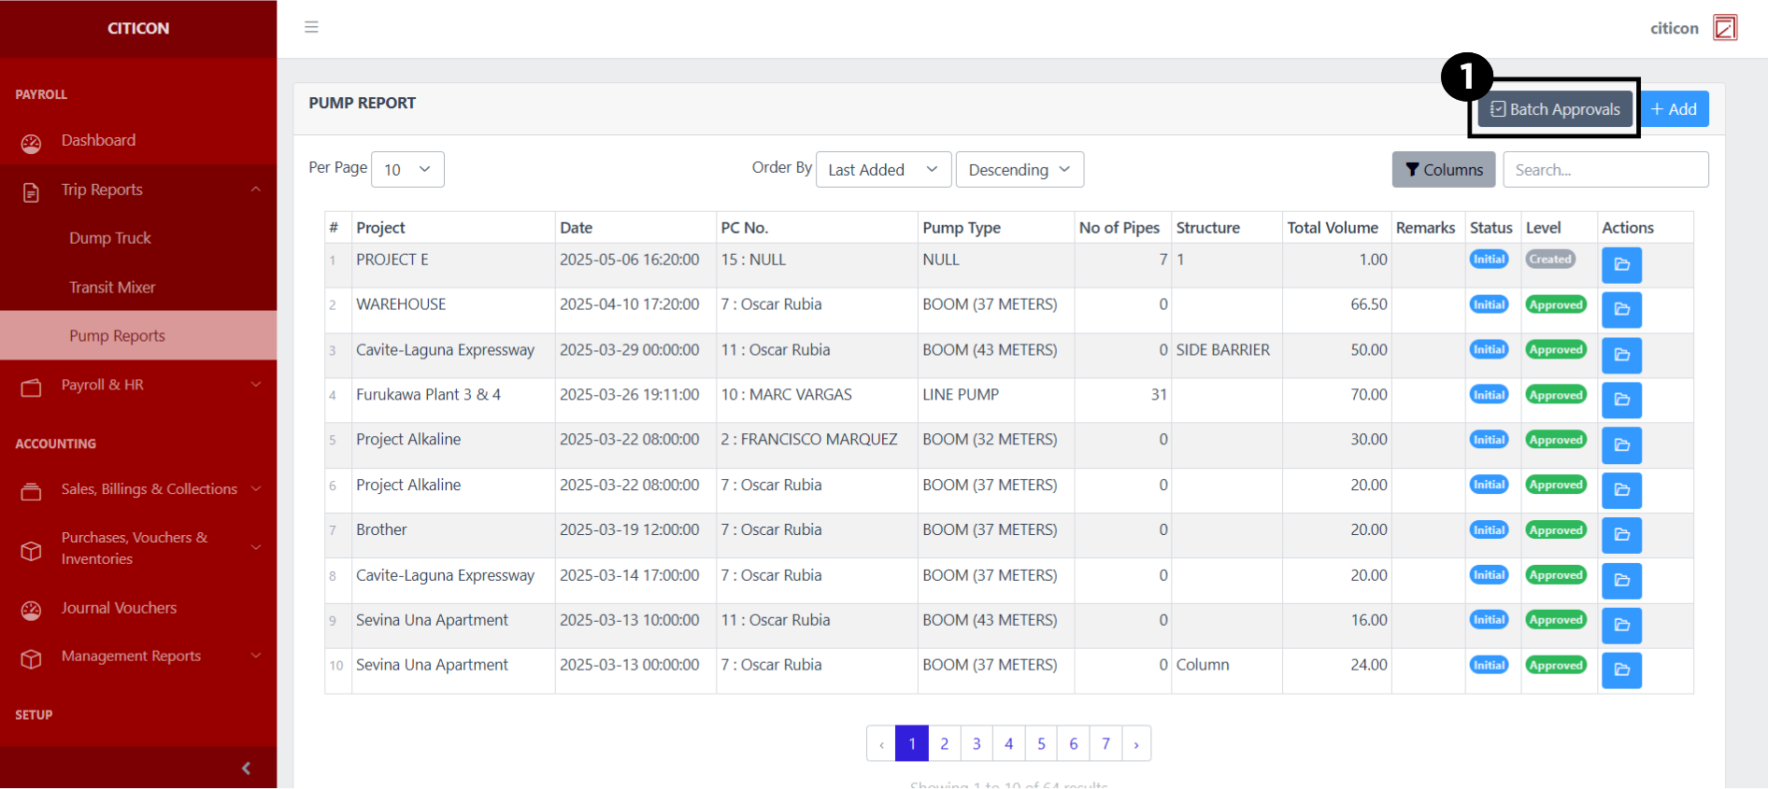1768x789 pixels.
Task: Open the Last Added order dropdown
Action: click(883, 170)
